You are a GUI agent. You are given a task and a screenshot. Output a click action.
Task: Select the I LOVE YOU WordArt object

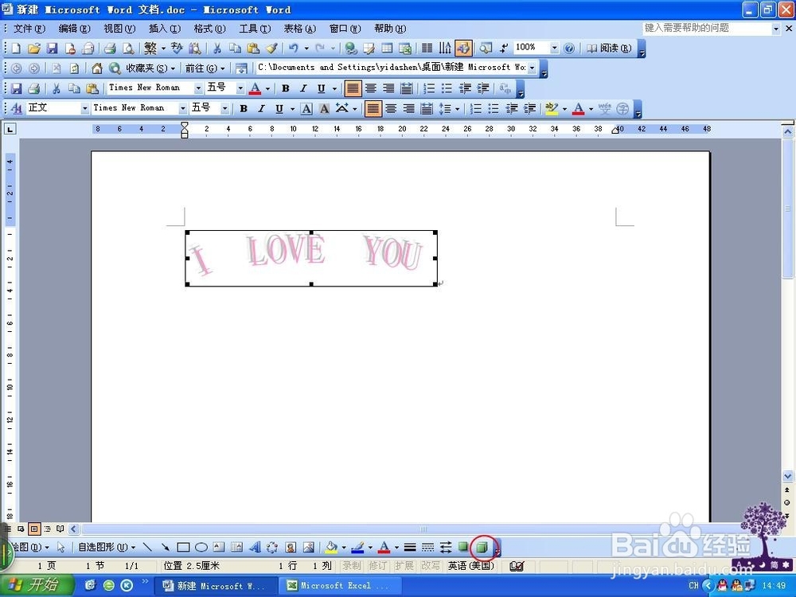click(310, 258)
